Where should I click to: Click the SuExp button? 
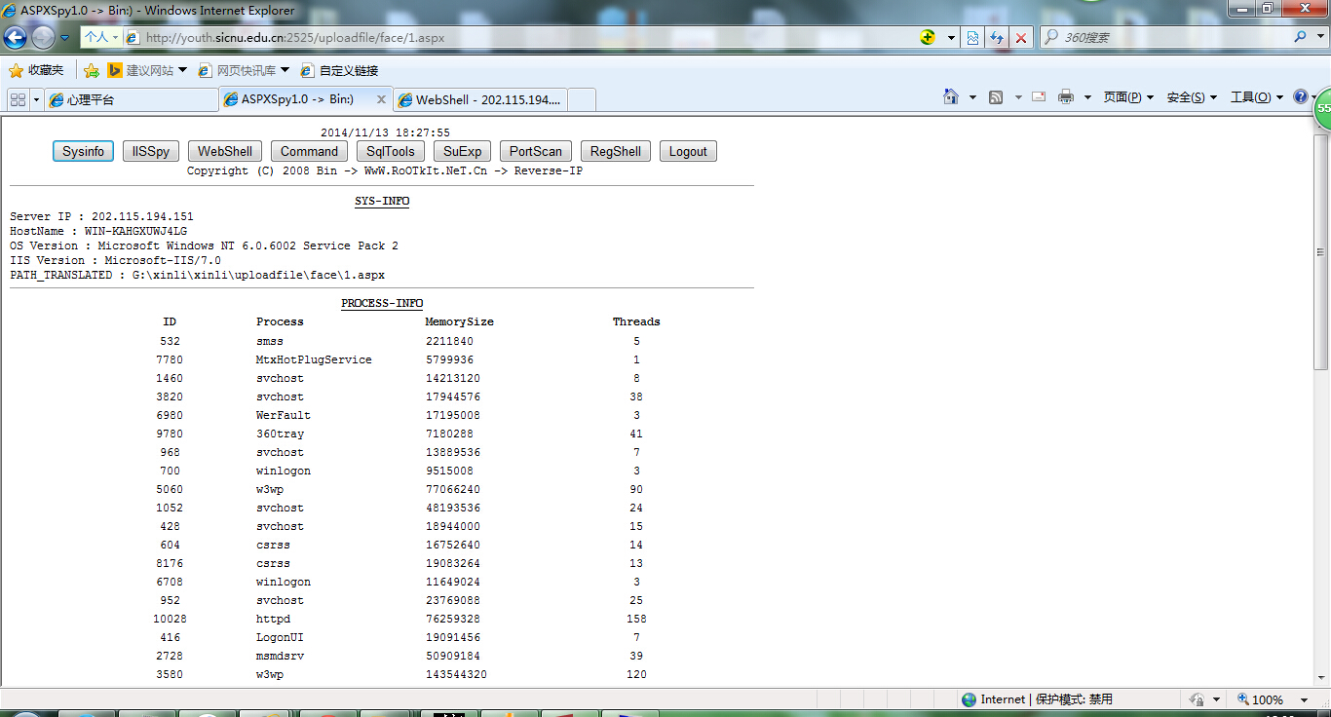click(x=463, y=151)
